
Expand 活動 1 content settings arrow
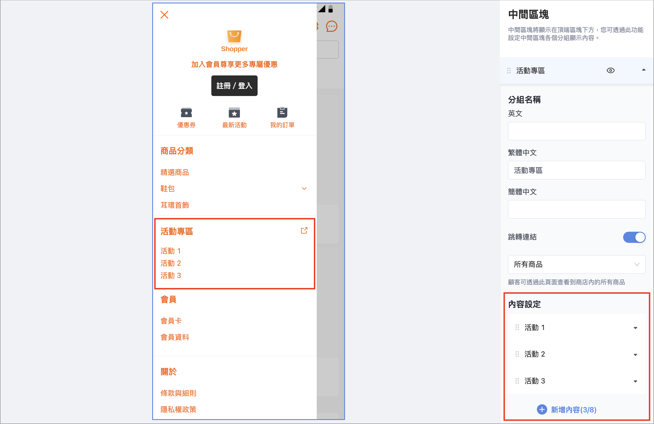[x=635, y=328]
